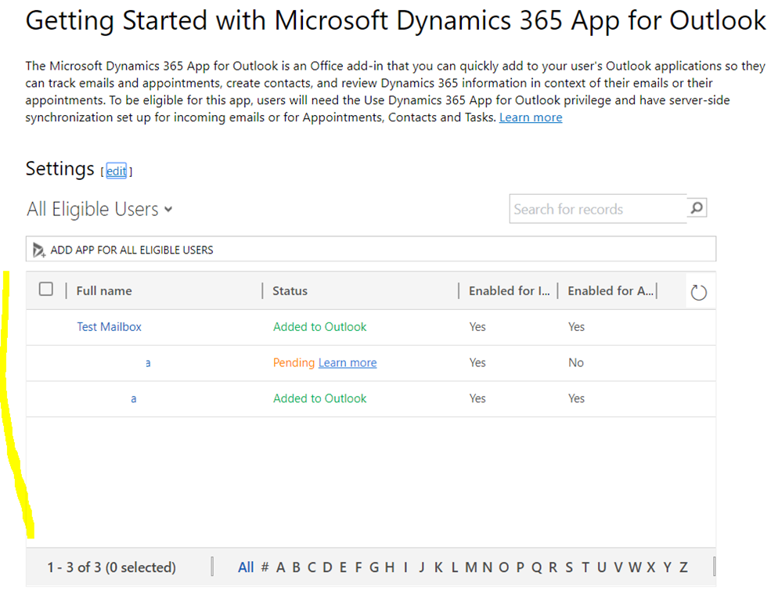Filter names starting with P

520,567
